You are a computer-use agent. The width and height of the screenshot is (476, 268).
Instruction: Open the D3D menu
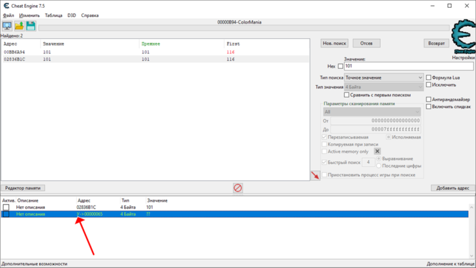[72, 16]
